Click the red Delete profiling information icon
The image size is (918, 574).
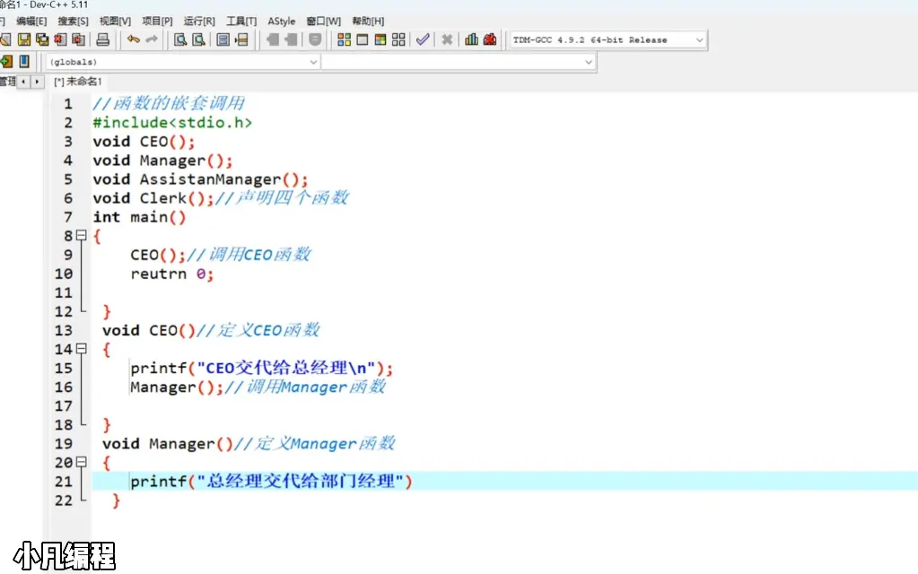pyautogui.click(x=489, y=39)
